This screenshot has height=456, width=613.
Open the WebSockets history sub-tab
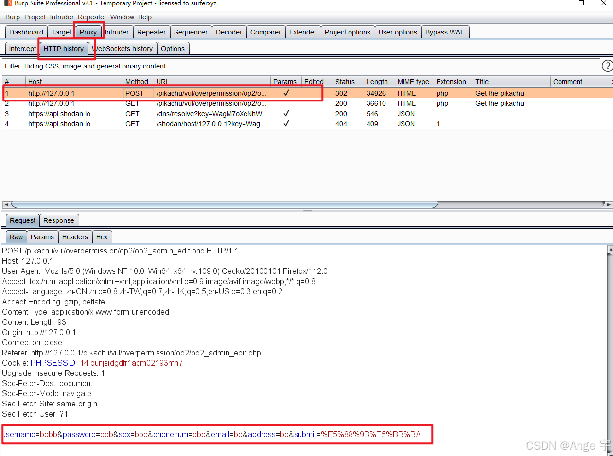click(x=123, y=49)
